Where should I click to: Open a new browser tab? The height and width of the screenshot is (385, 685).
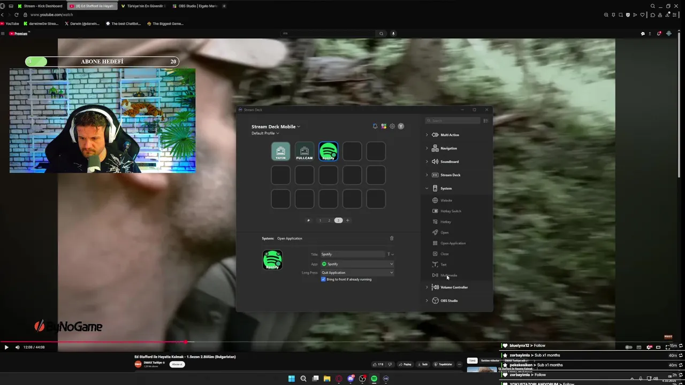(x=224, y=6)
